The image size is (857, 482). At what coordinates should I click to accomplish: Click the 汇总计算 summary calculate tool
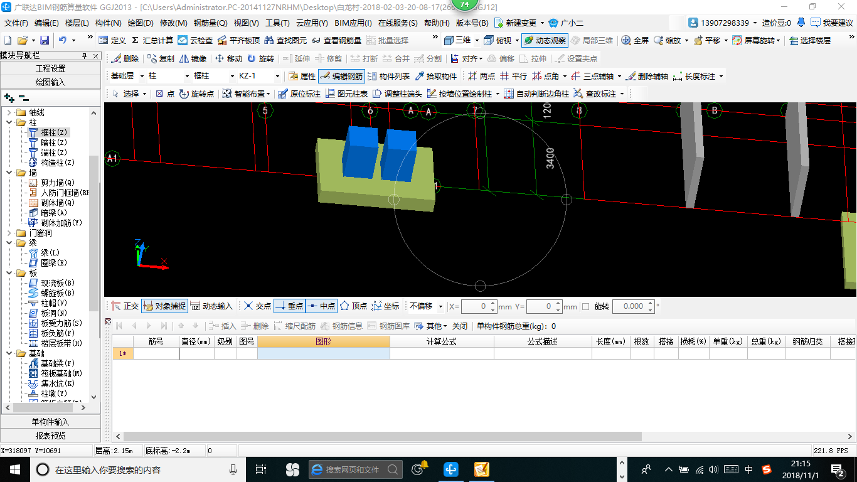coord(152,40)
